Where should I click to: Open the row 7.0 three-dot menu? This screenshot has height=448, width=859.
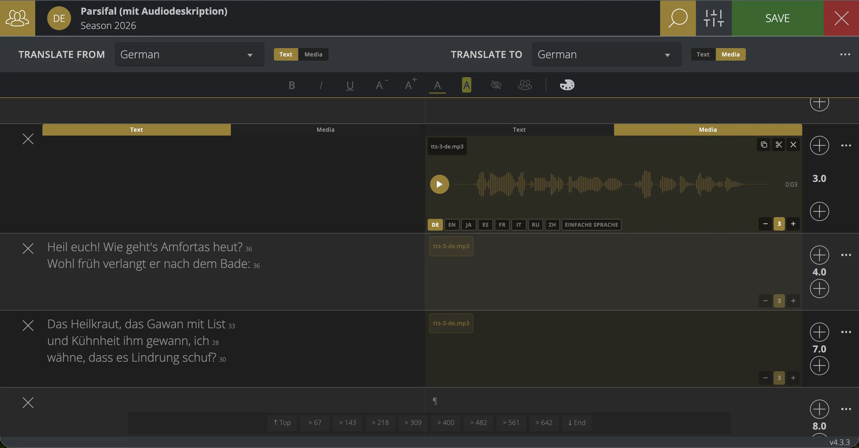[x=846, y=332]
